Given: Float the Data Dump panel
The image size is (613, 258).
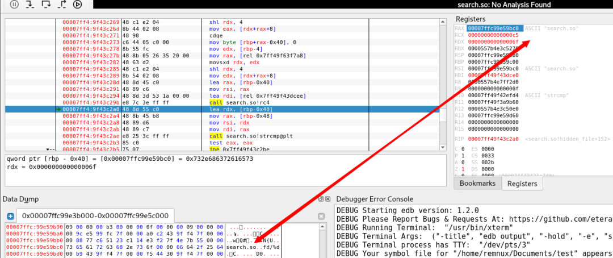Looking at the screenshot, I should click(321, 199).
